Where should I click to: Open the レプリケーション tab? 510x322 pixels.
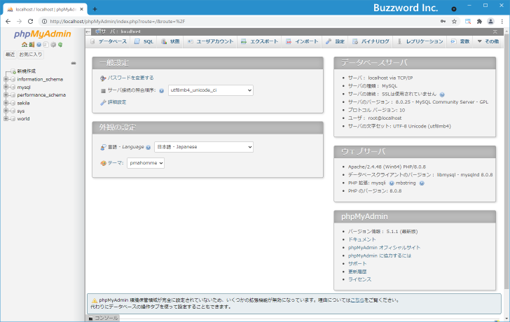coord(420,41)
